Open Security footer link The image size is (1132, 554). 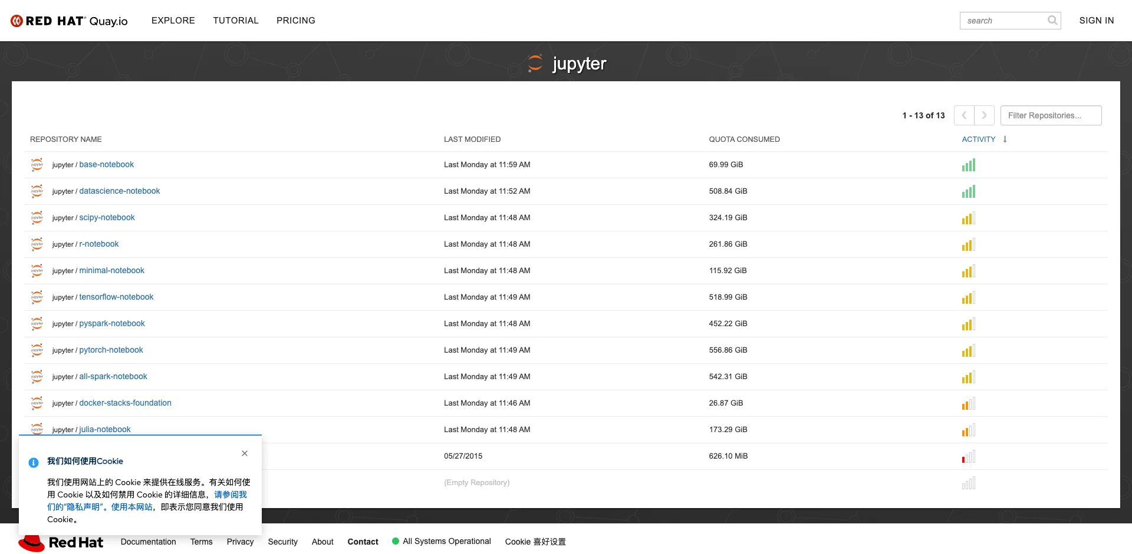tap(282, 542)
